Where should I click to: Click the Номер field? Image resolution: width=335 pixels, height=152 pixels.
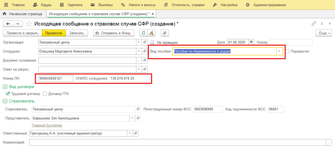click(291, 42)
